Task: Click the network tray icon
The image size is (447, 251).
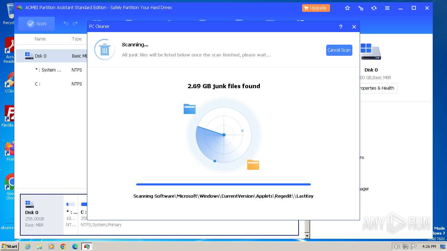Action: point(405,246)
